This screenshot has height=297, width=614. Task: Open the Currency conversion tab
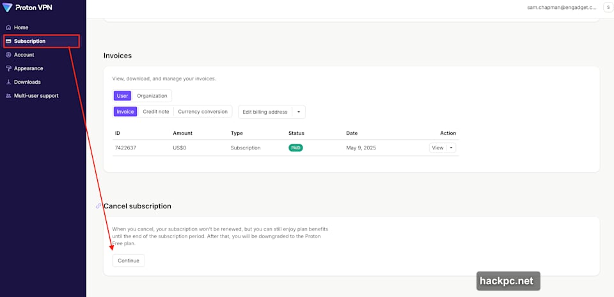pyautogui.click(x=203, y=112)
